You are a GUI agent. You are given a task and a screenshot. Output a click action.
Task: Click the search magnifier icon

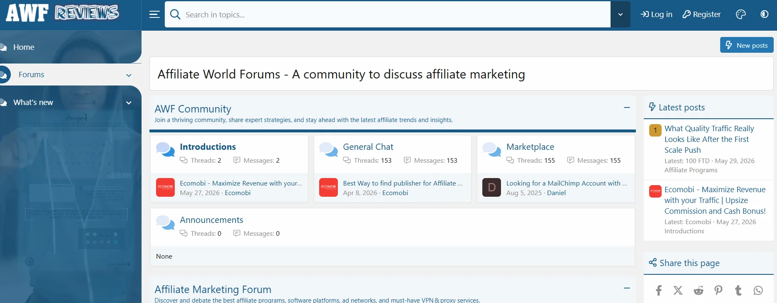tap(175, 15)
